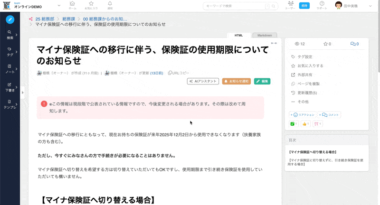Toggle the checkmark reaction emoji
380x205 pixels.
tap(293, 124)
